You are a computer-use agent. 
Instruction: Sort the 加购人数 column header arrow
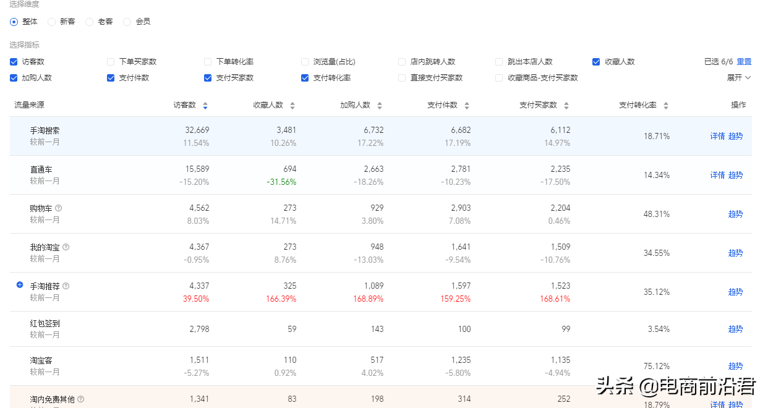click(x=380, y=105)
